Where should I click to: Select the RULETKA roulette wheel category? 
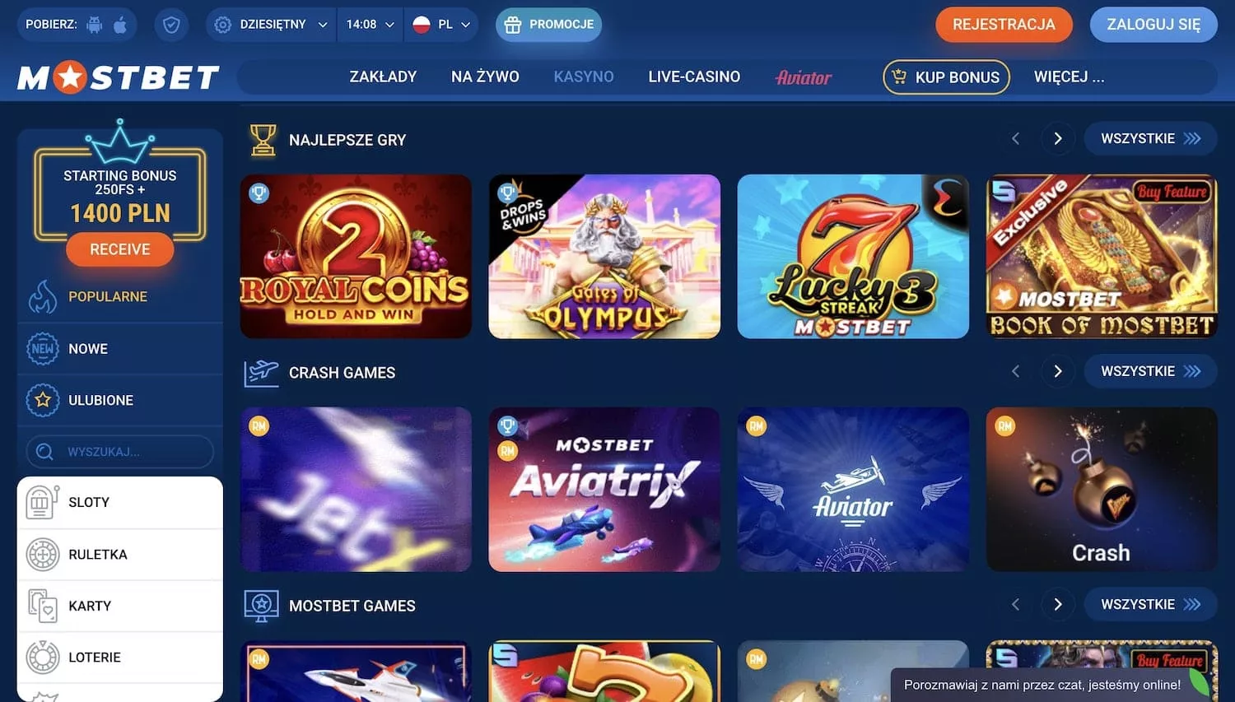(120, 555)
